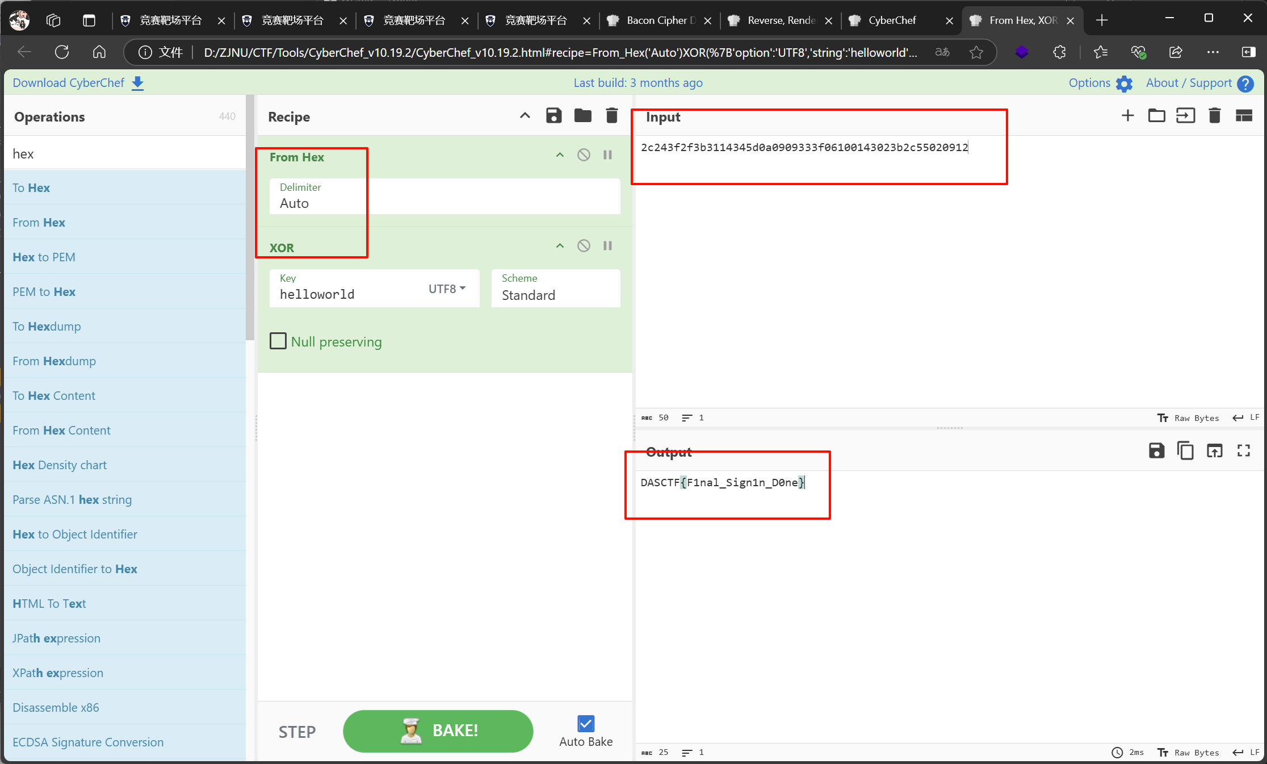Click the operations search box with hex
The height and width of the screenshot is (764, 1267).
pyautogui.click(x=125, y=153)
